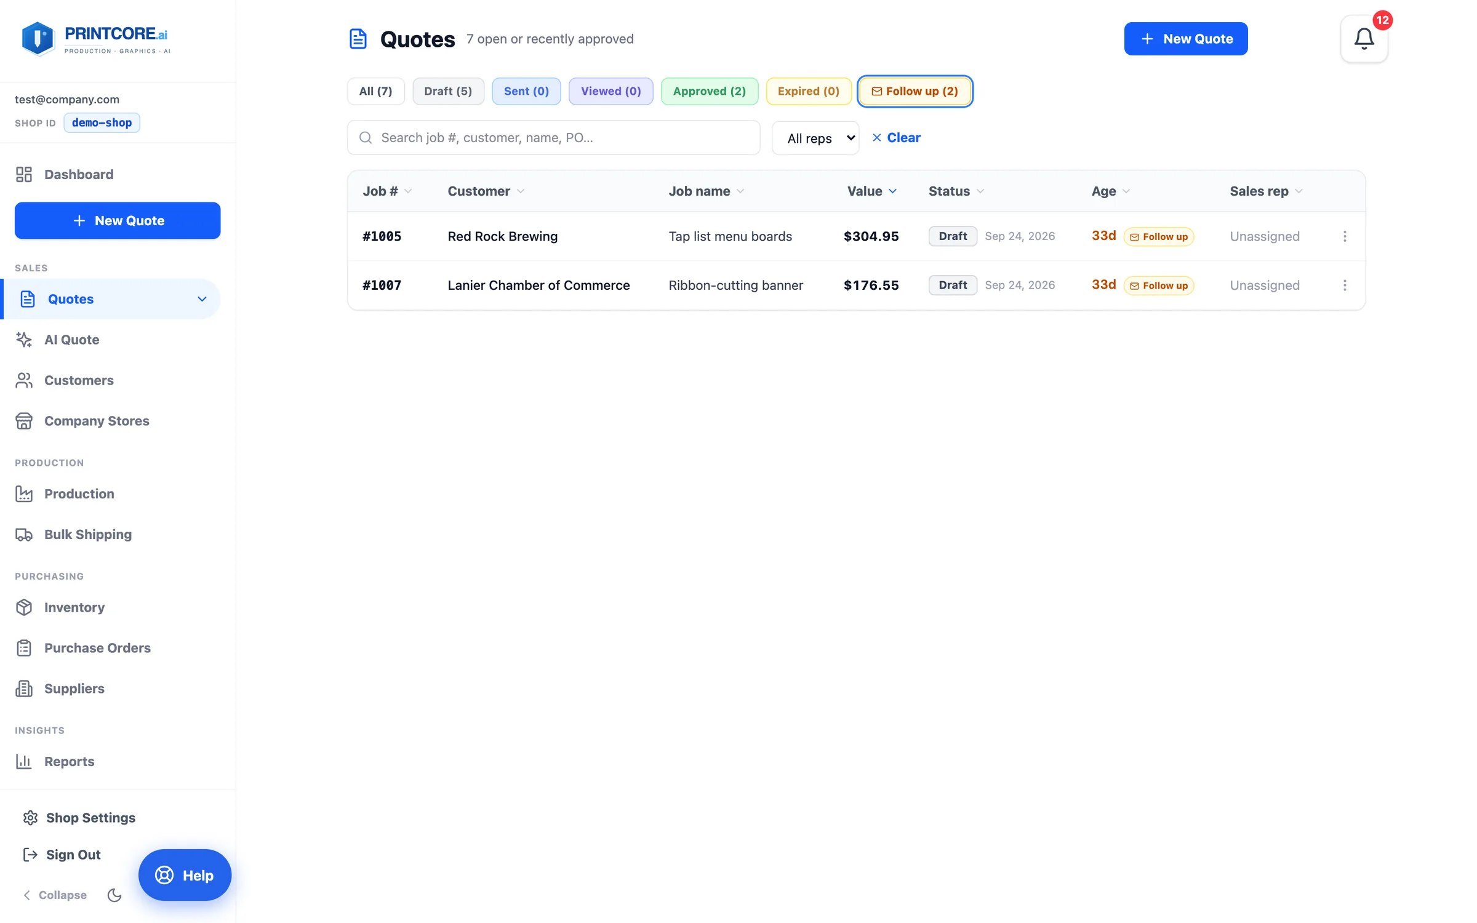Open row actions menu for job #1005
1477x923 pixels.
point(1344,236)
